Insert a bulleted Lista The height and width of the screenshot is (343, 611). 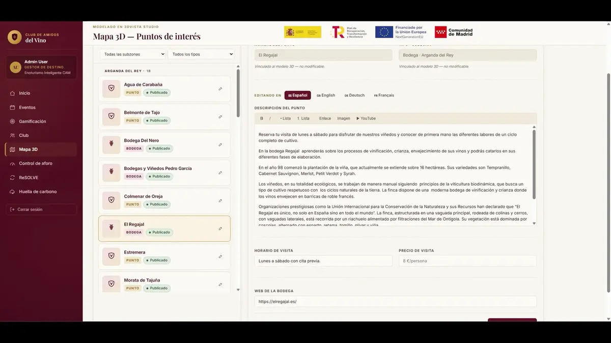point(285,118)
